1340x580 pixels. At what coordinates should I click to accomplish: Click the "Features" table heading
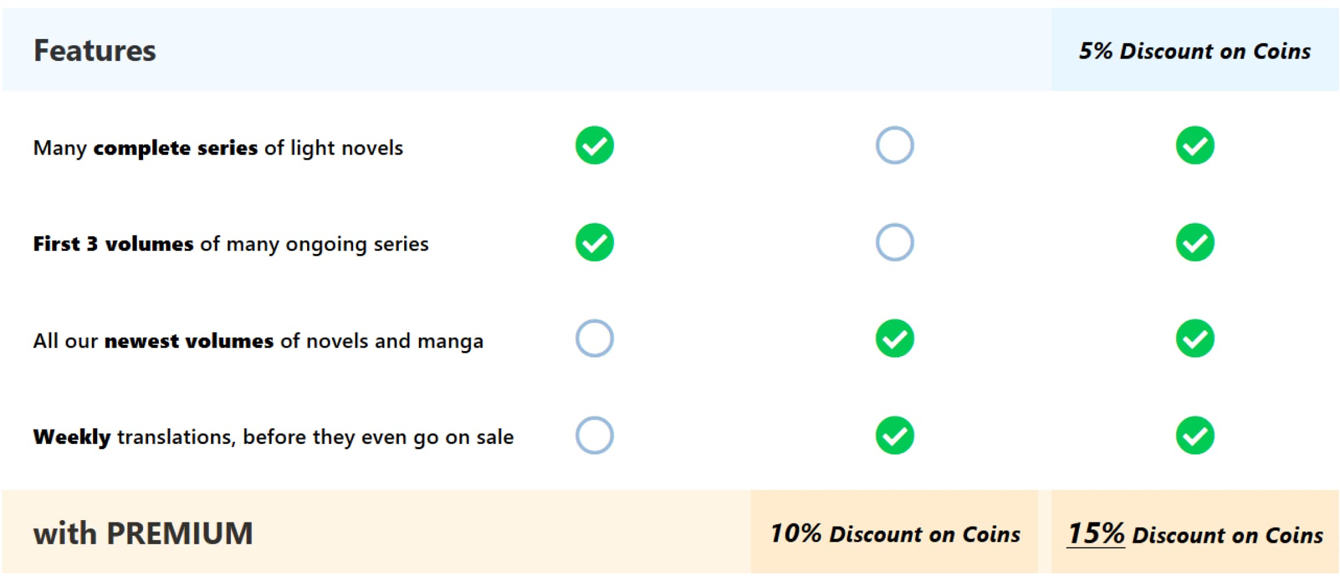tap(95, 51)
